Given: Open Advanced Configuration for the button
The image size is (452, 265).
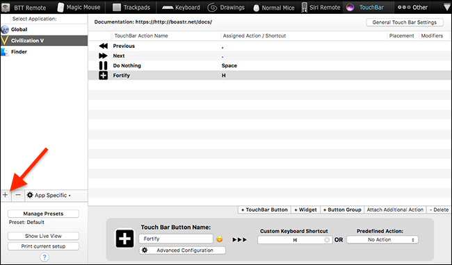Looking at the screenshot, I should pos(182,250).
